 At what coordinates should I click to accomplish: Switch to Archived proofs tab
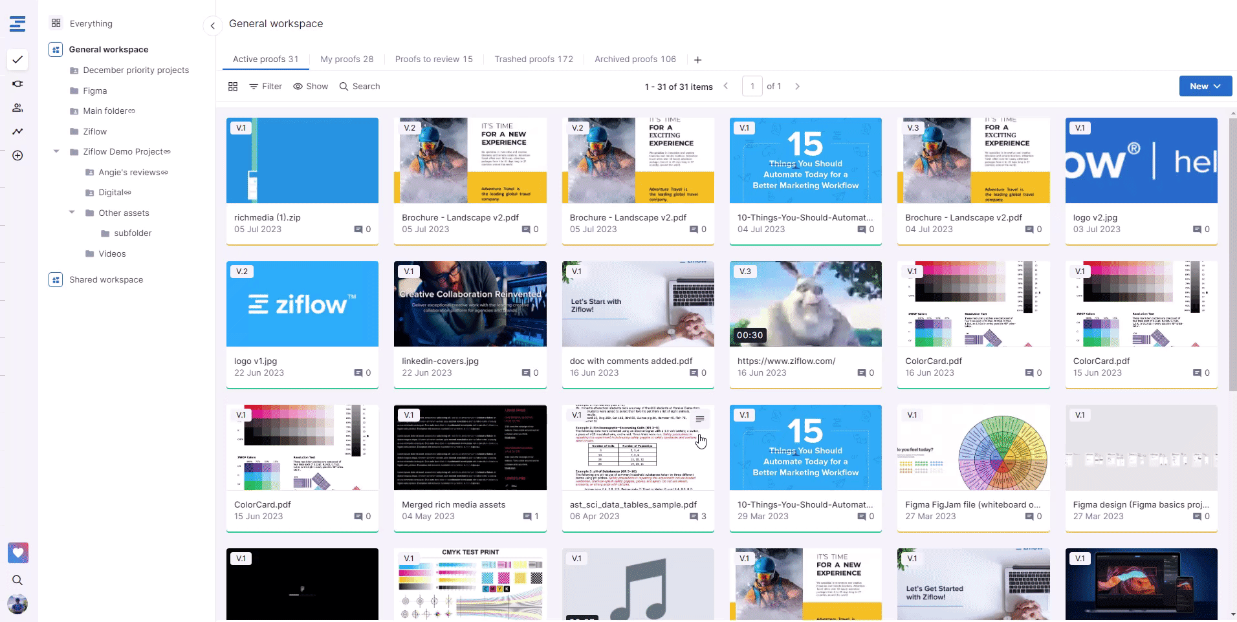click(x=635, y=59)
